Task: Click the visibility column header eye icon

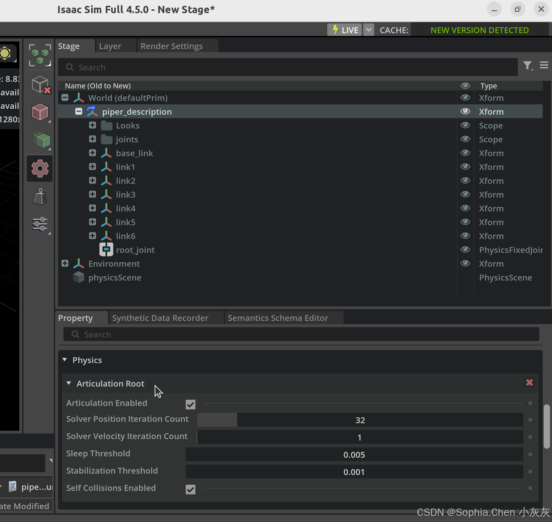Action: (x=465, y=85)
